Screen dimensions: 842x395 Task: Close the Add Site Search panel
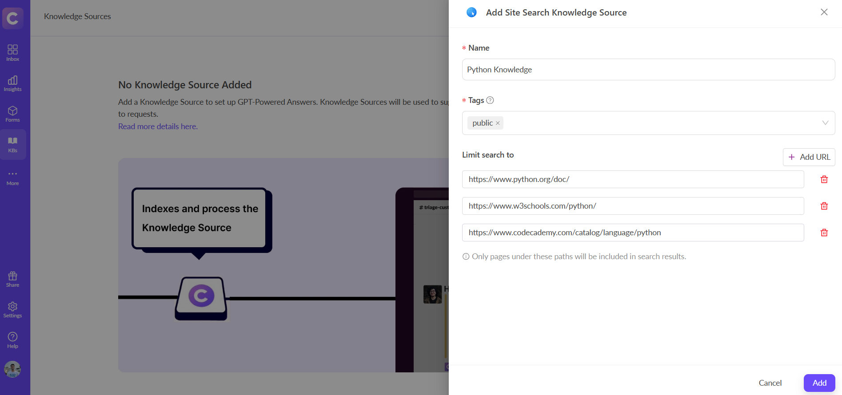824,12
